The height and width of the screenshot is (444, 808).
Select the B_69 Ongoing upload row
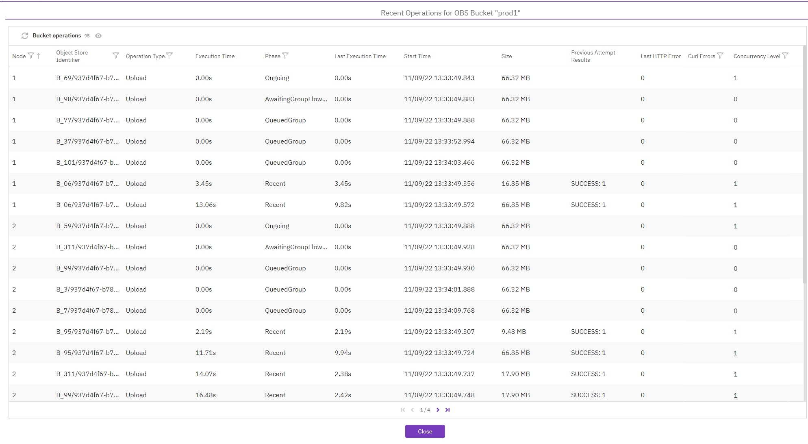coord(285,78)
